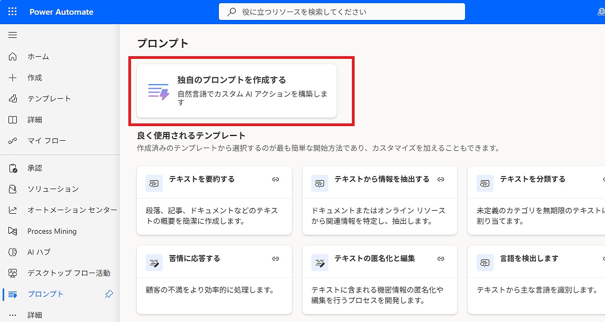The height and width of the screenshot is (322, 605).
Task: Open オートメーション センター in sidebar
Action: click(72, 210)
